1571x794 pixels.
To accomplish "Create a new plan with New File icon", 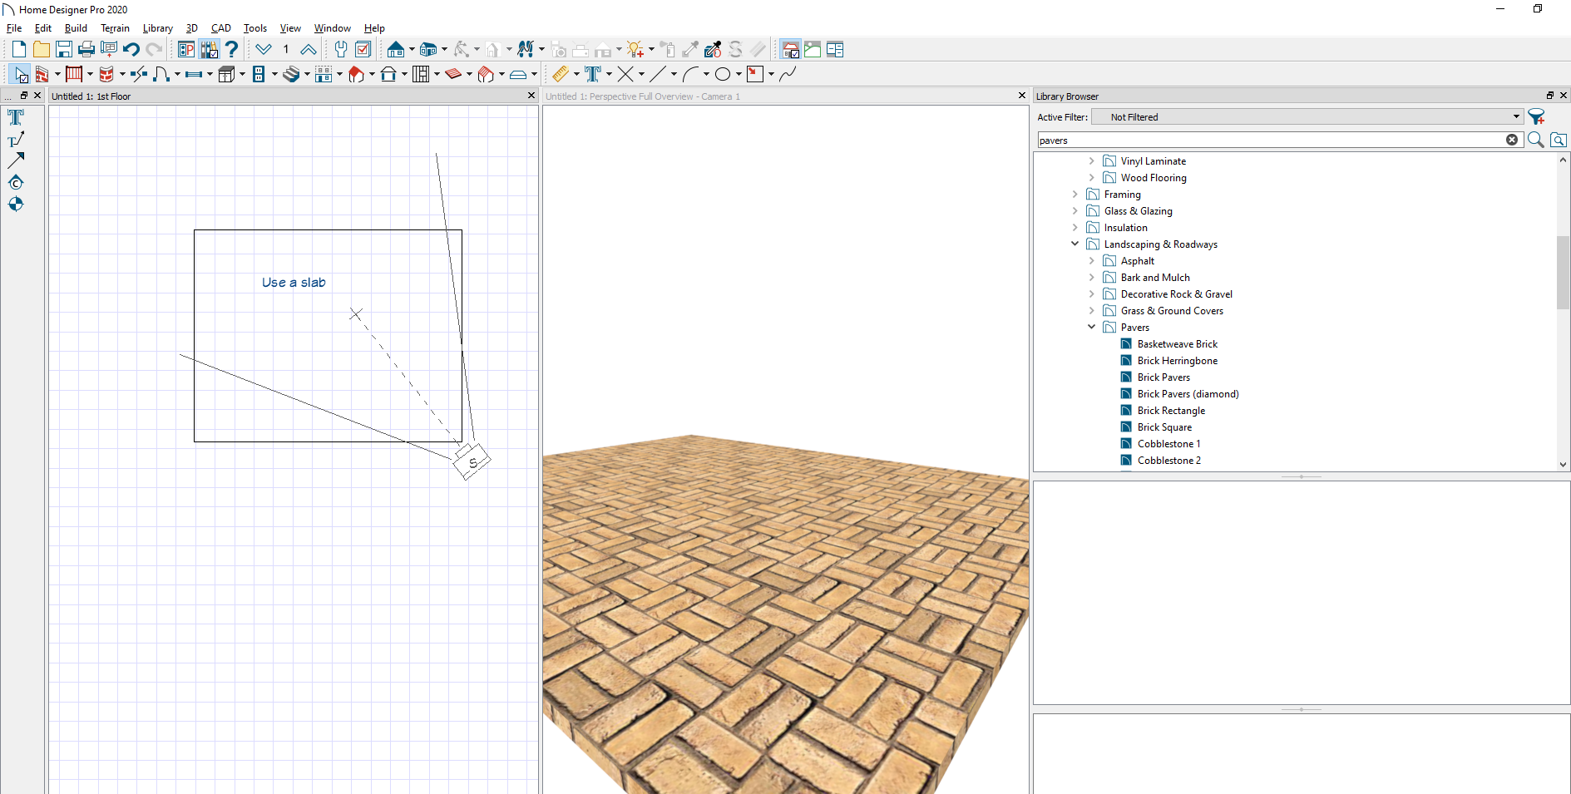I will (19, 50).
